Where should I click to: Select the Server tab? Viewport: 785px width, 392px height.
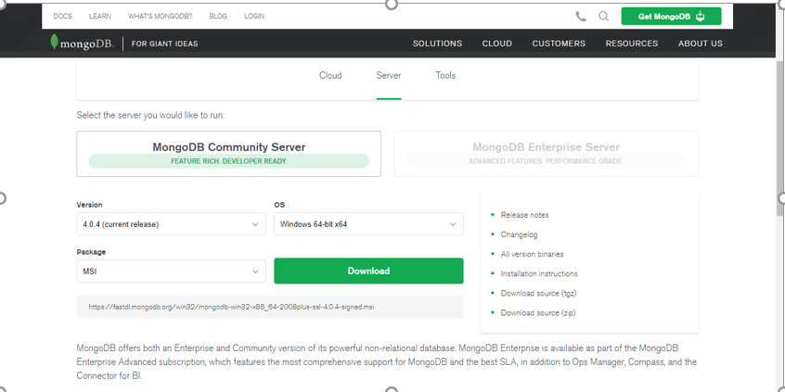tap(389, 75)
